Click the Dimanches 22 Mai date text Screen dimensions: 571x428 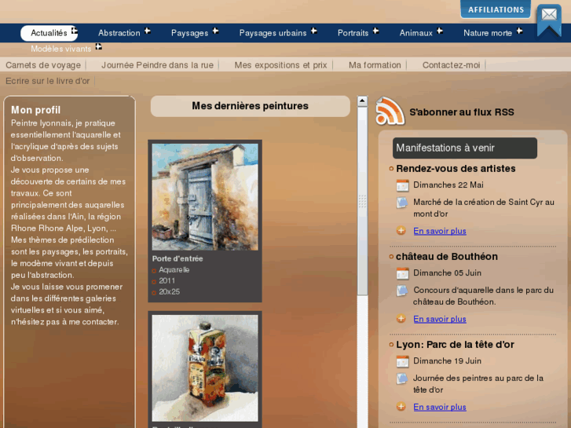tap(448, 185)
